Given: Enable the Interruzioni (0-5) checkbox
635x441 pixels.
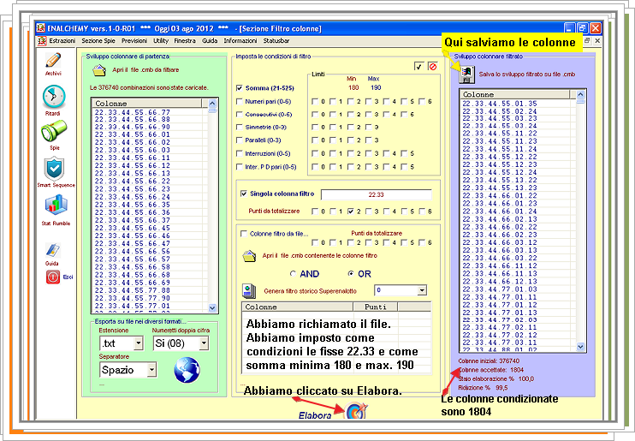Looking at the screenshot, I should [240, 153].
